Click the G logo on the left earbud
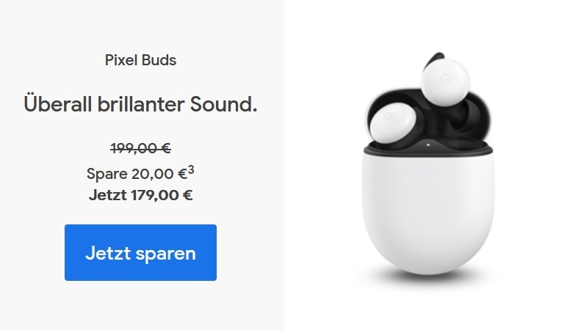This screenshot has width=570, height=330. (389, 115)
